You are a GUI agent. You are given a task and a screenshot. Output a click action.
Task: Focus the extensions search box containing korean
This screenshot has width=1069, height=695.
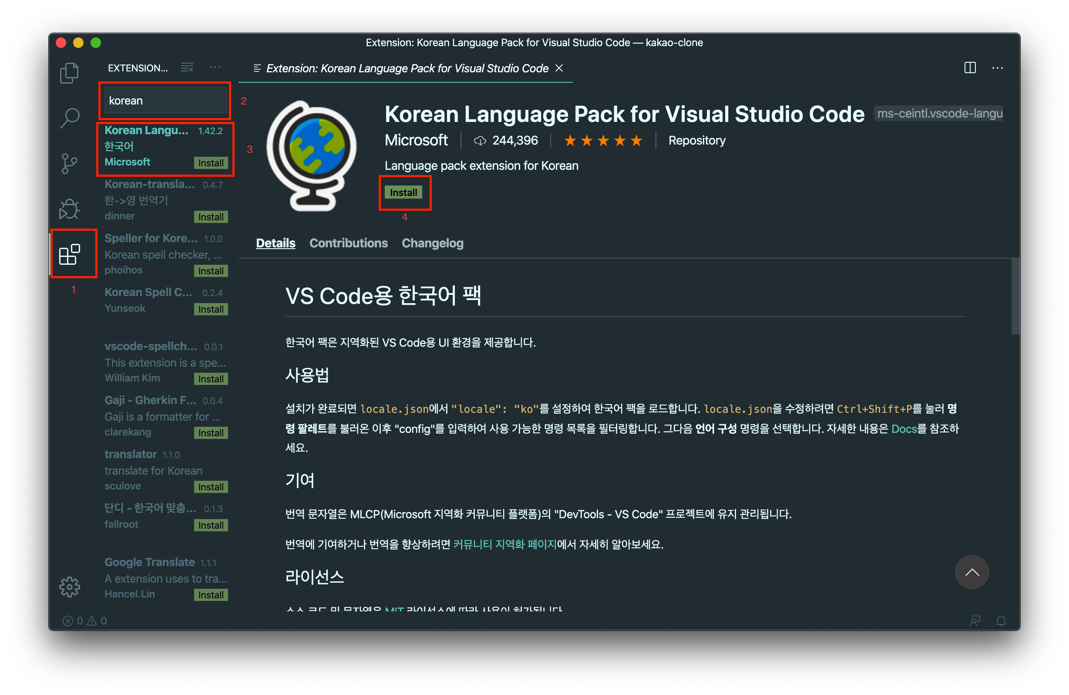(x=166, y=101)
